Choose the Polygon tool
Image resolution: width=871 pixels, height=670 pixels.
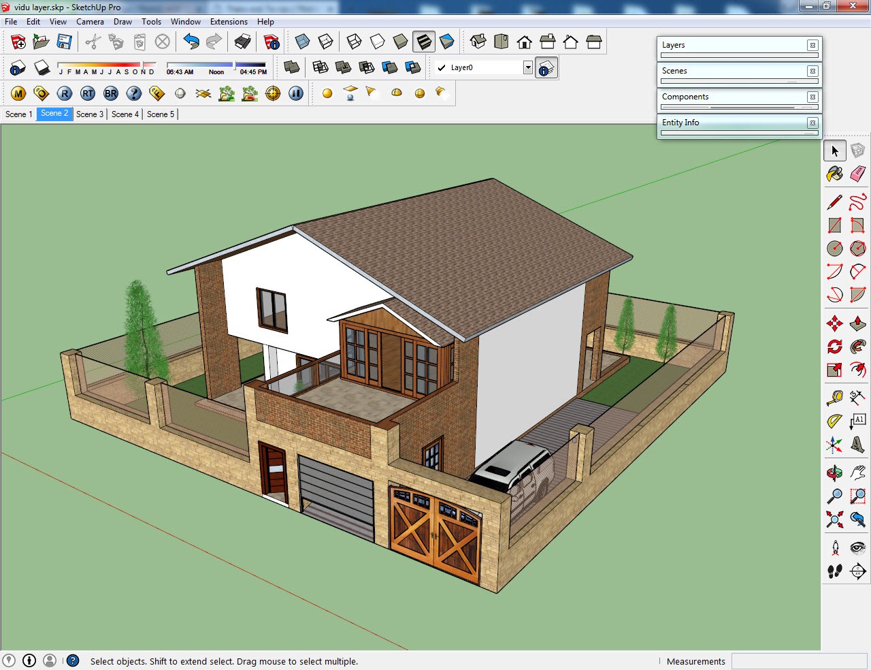[858, 249]
